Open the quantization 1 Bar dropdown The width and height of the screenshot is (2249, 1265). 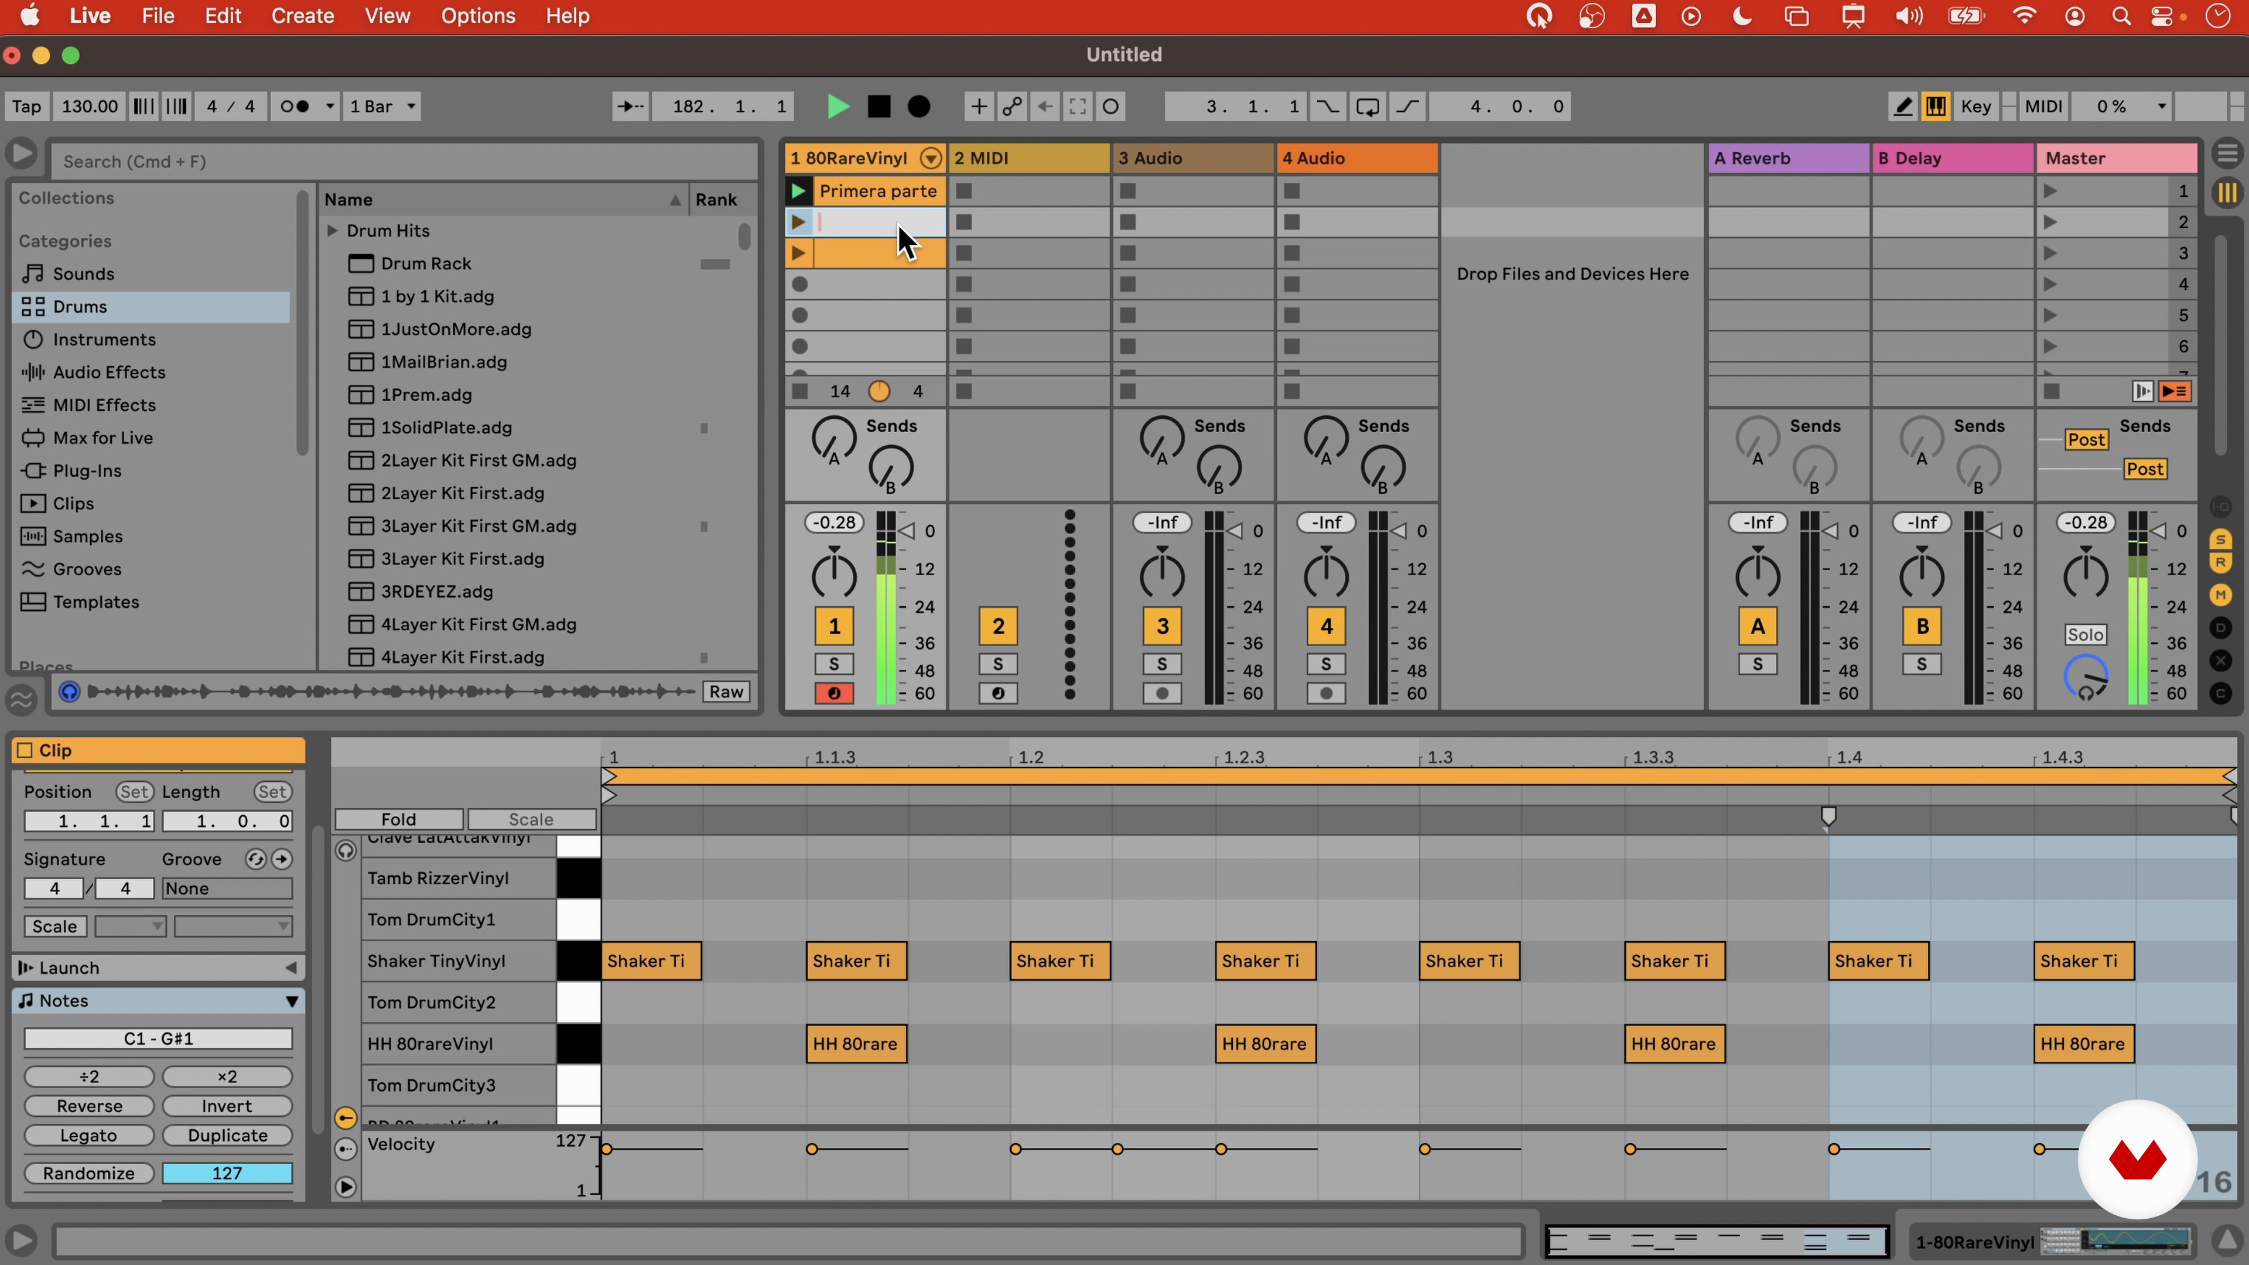click(x=382, y=107)
